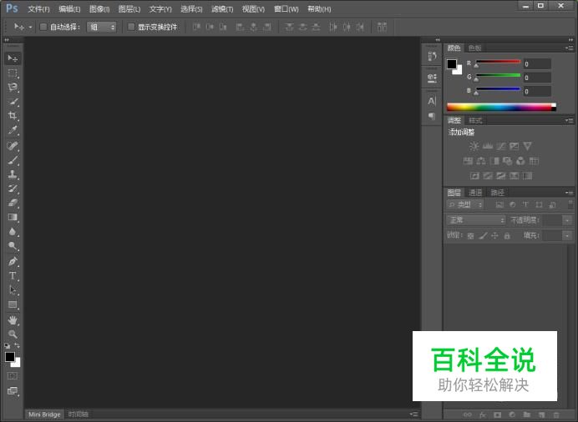Screen dimensions: 578x422
Task: Select the Blur tool
Action: (13, 231)
